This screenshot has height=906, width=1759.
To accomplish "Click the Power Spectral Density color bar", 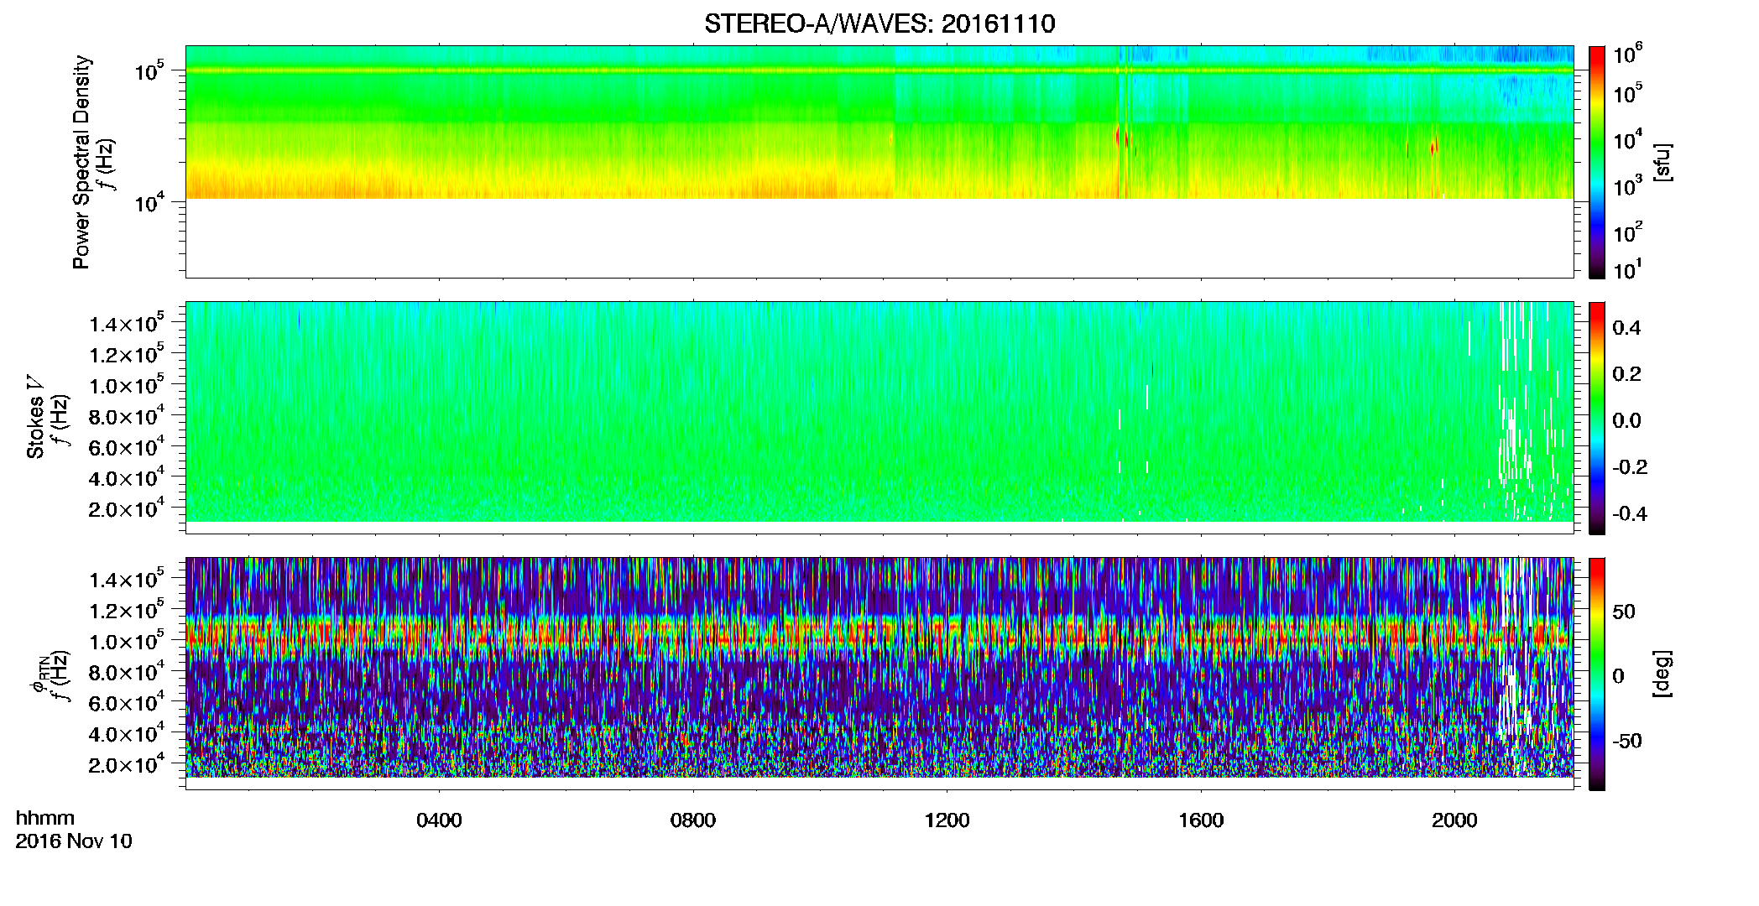I will (1597, 162).
